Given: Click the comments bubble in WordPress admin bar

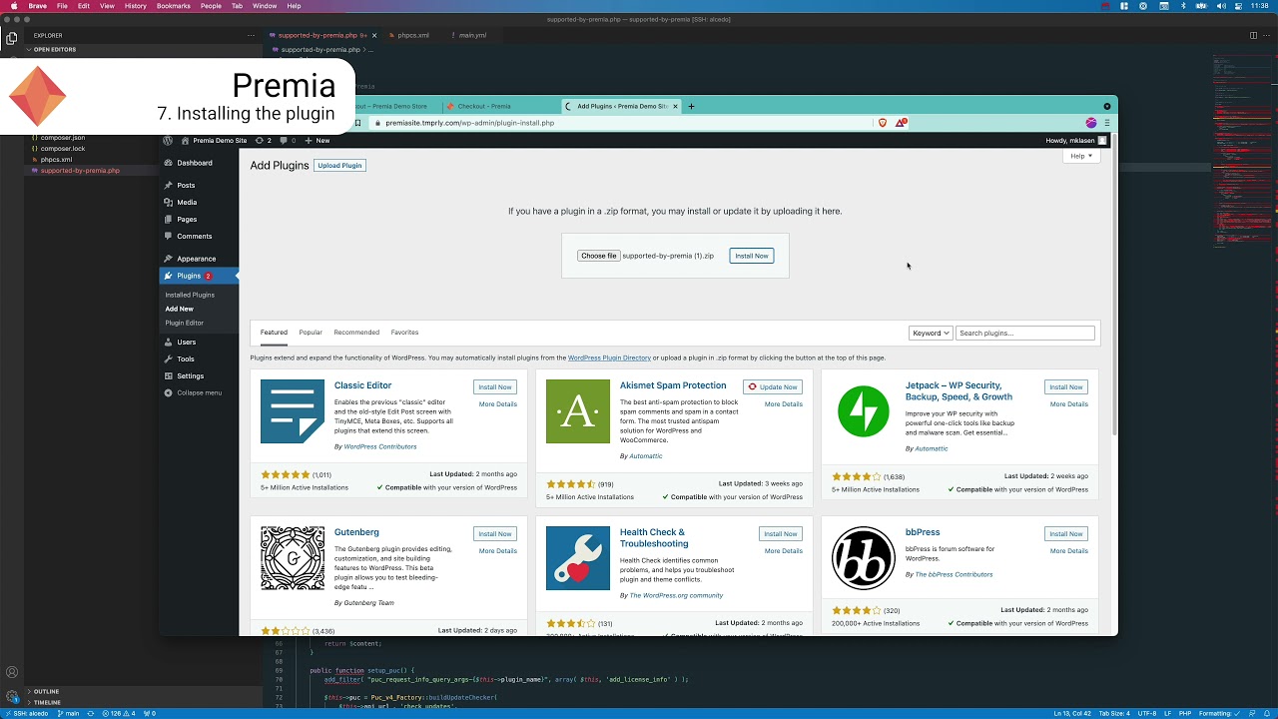Looking at the screenshot, I should click(288, 141).
